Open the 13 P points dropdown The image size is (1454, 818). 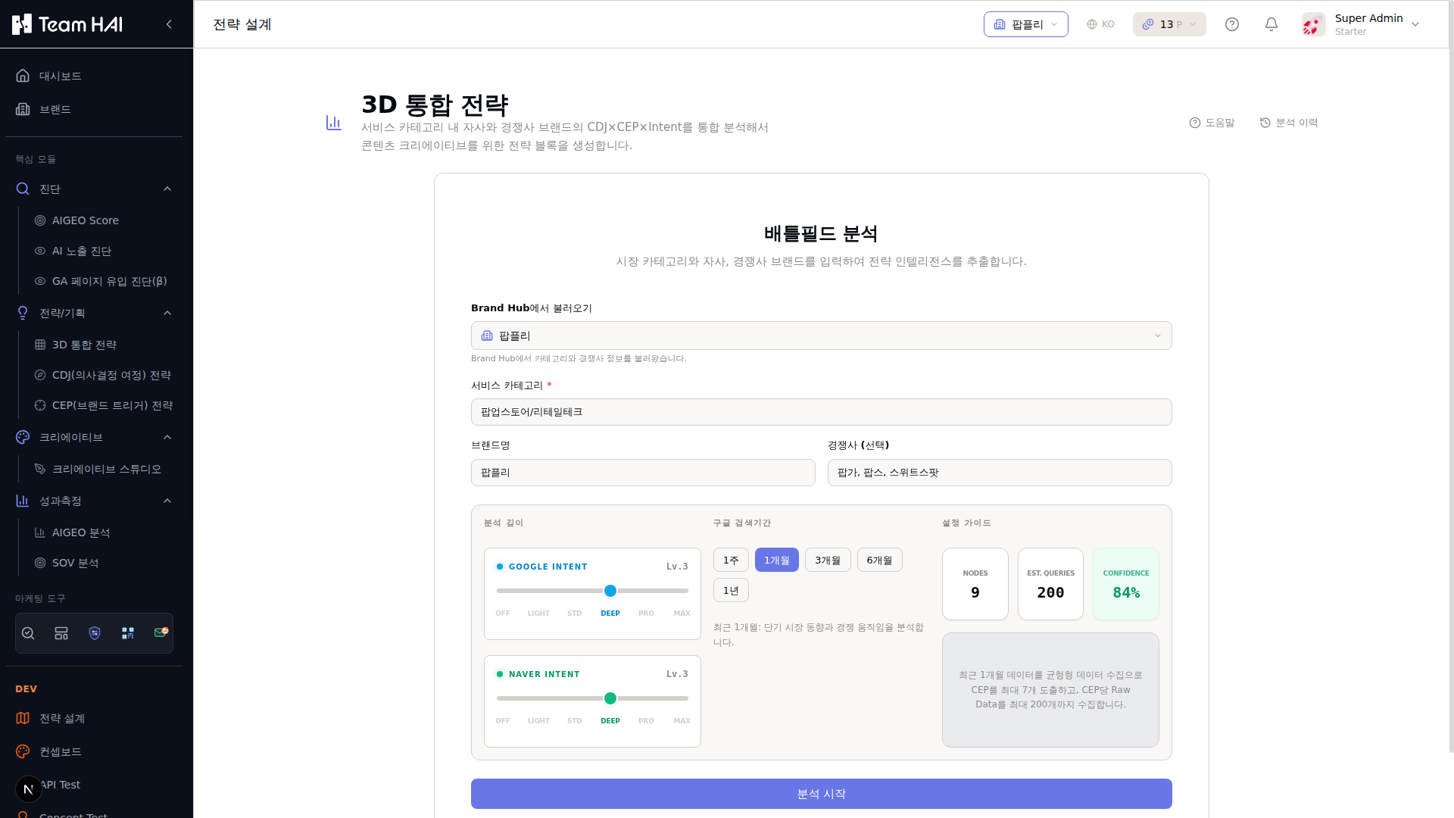coord(1169,24)
